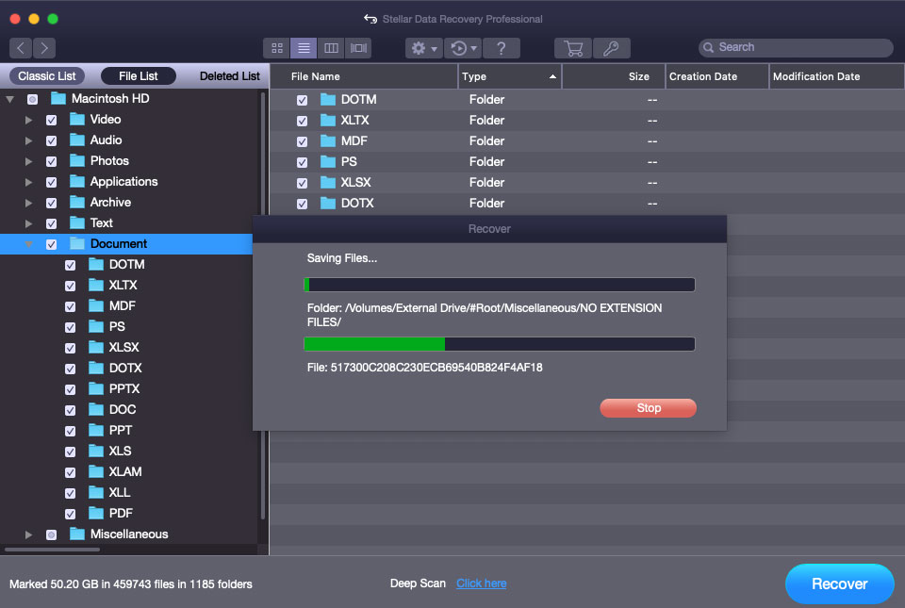Click the tree panel vertical scrollbar

point(263,305)
